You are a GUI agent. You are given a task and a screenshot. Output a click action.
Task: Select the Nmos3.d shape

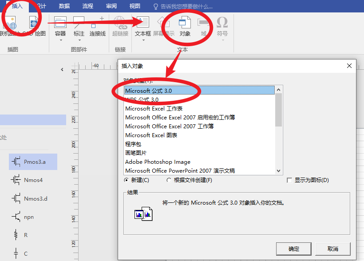pos(30,198)
